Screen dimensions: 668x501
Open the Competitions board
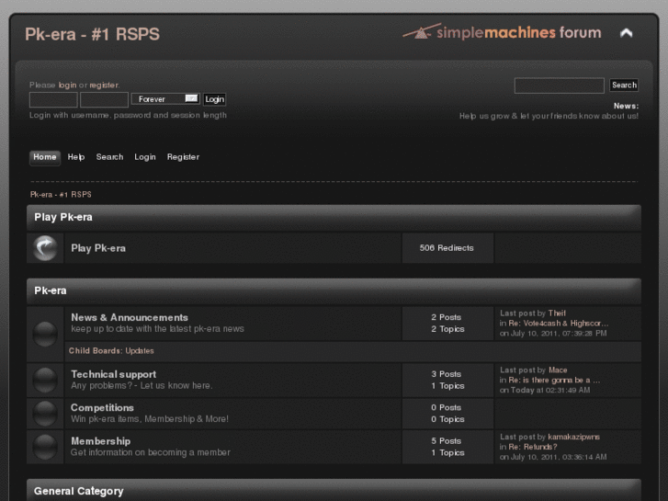pos(102,407)
